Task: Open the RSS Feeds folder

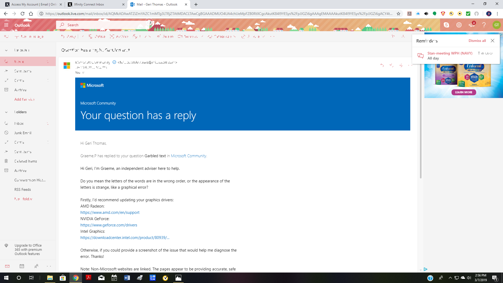Action: pyautogui.click(x=28, y=189)
